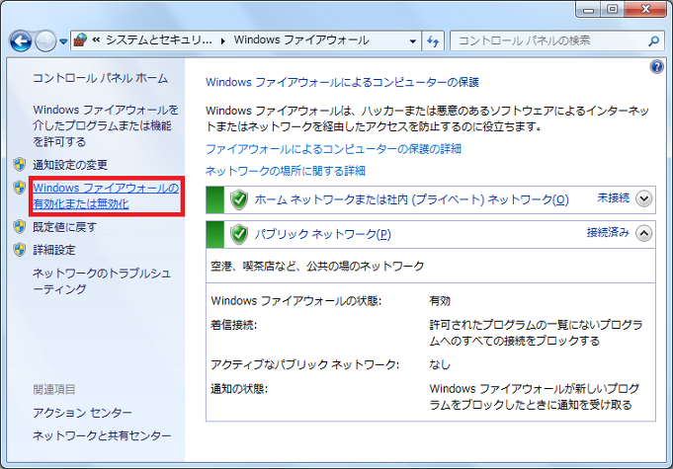
Task: Open ネットワークと共有センター related link
Action: coord(102,435)
